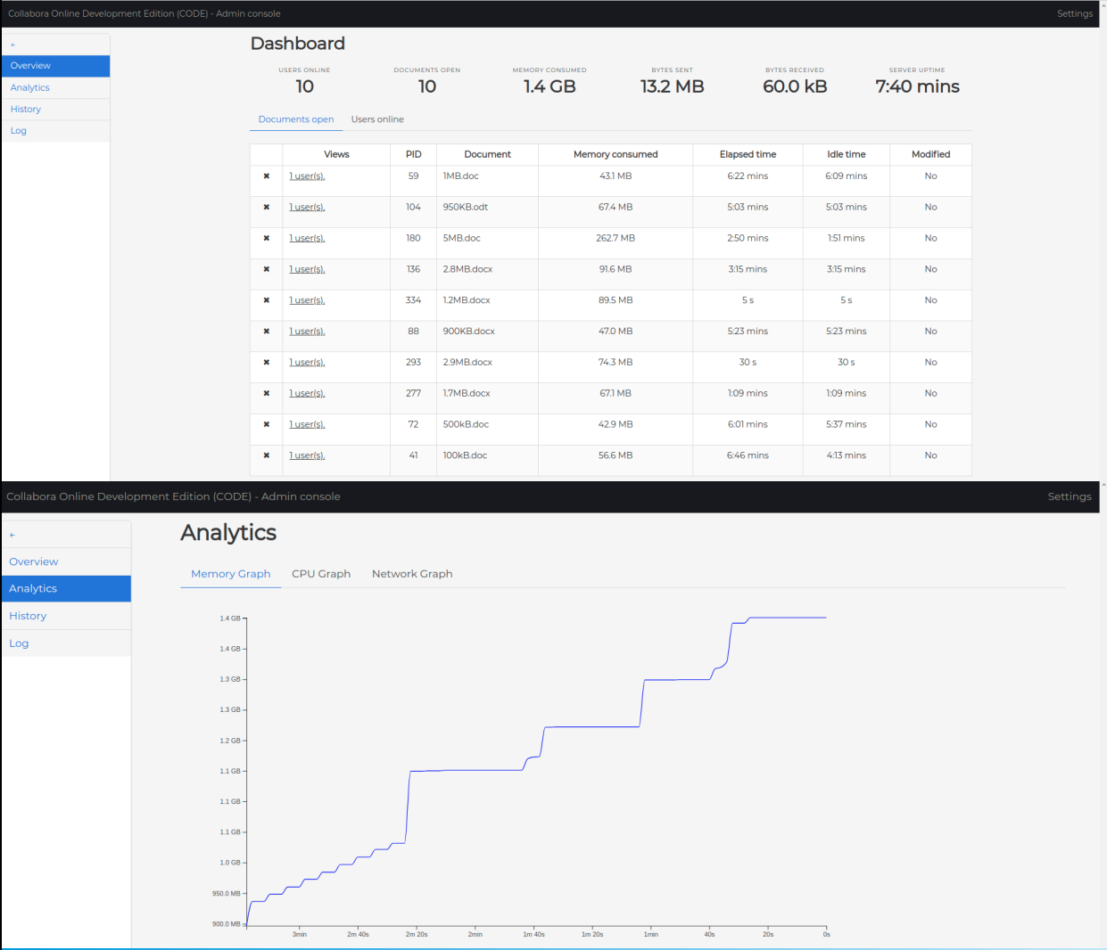
Task: Select the Network Graph tab
Action: tap(412, 574)
